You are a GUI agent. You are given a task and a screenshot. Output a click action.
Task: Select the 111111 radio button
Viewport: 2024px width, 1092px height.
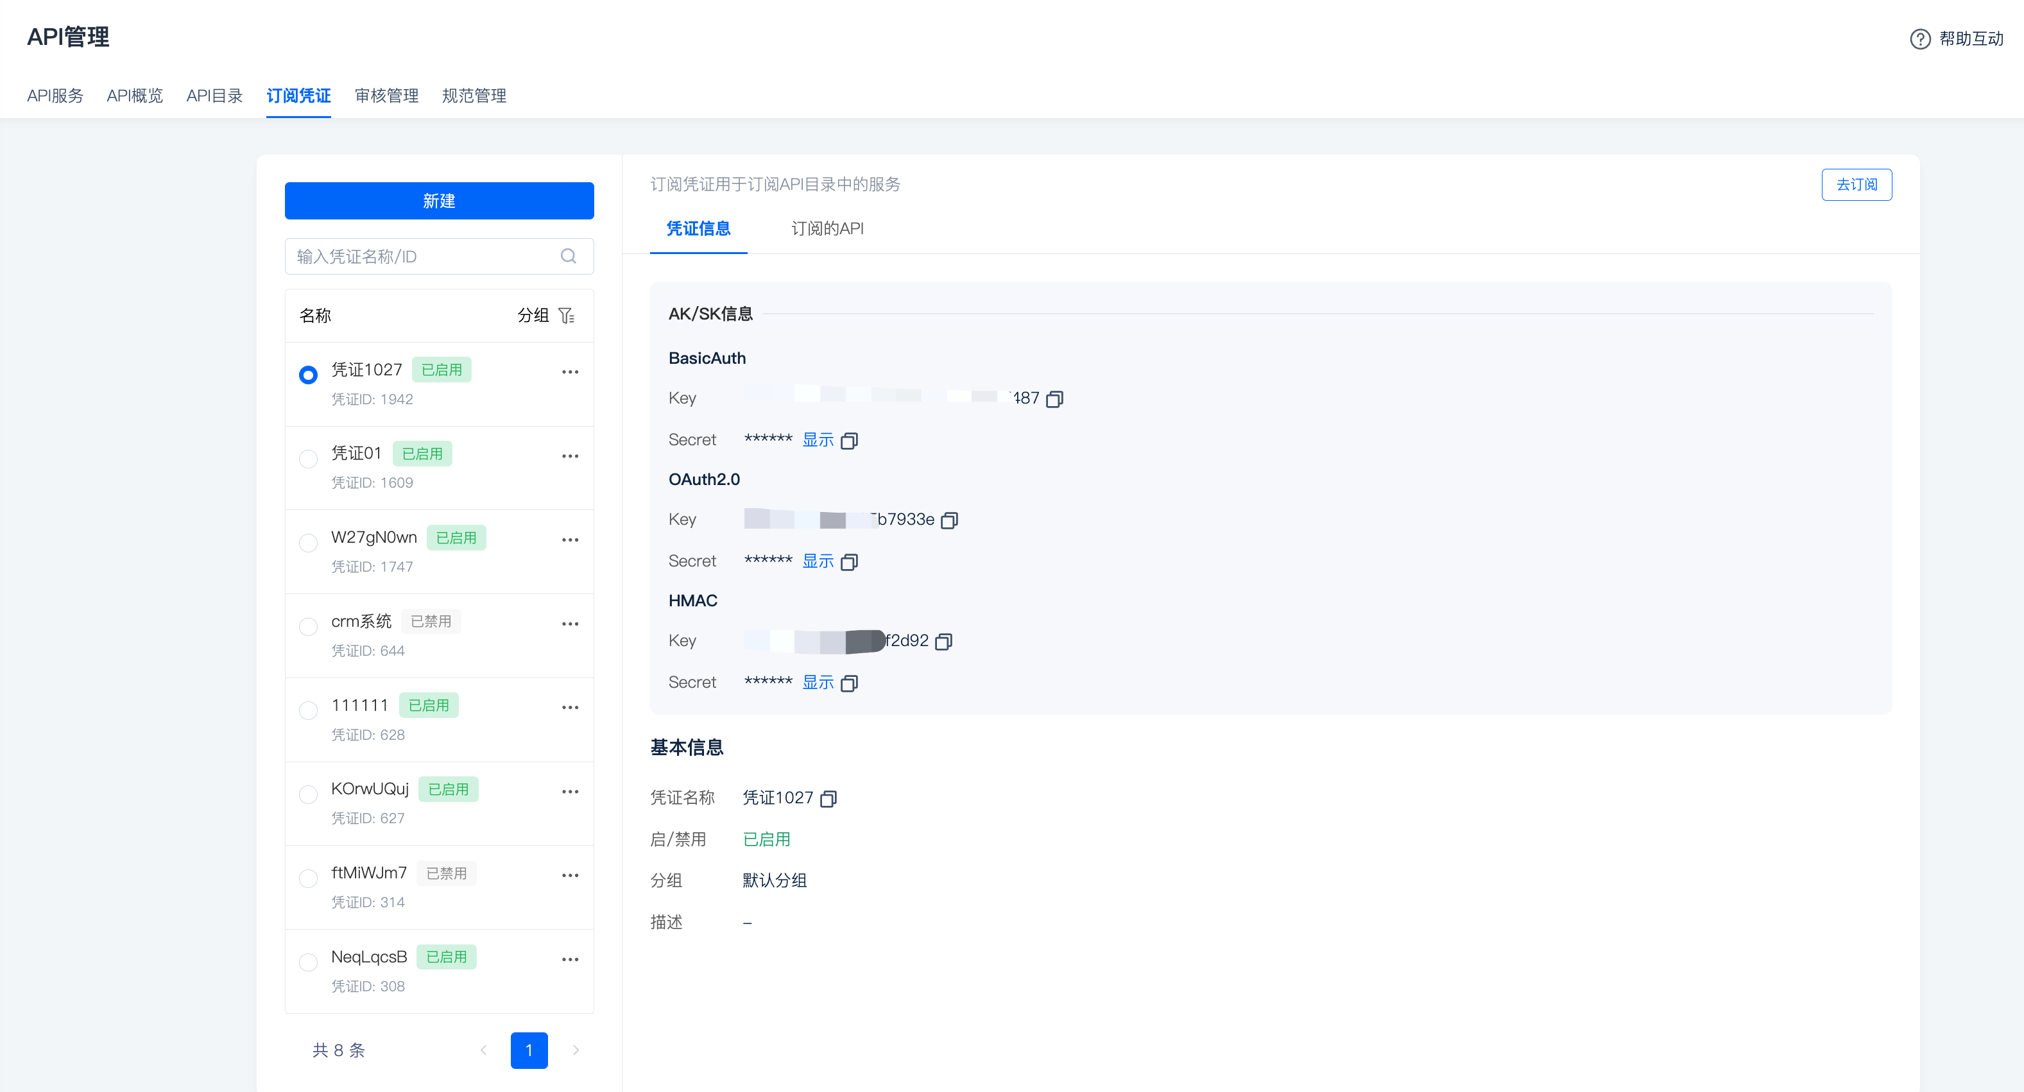308,710
